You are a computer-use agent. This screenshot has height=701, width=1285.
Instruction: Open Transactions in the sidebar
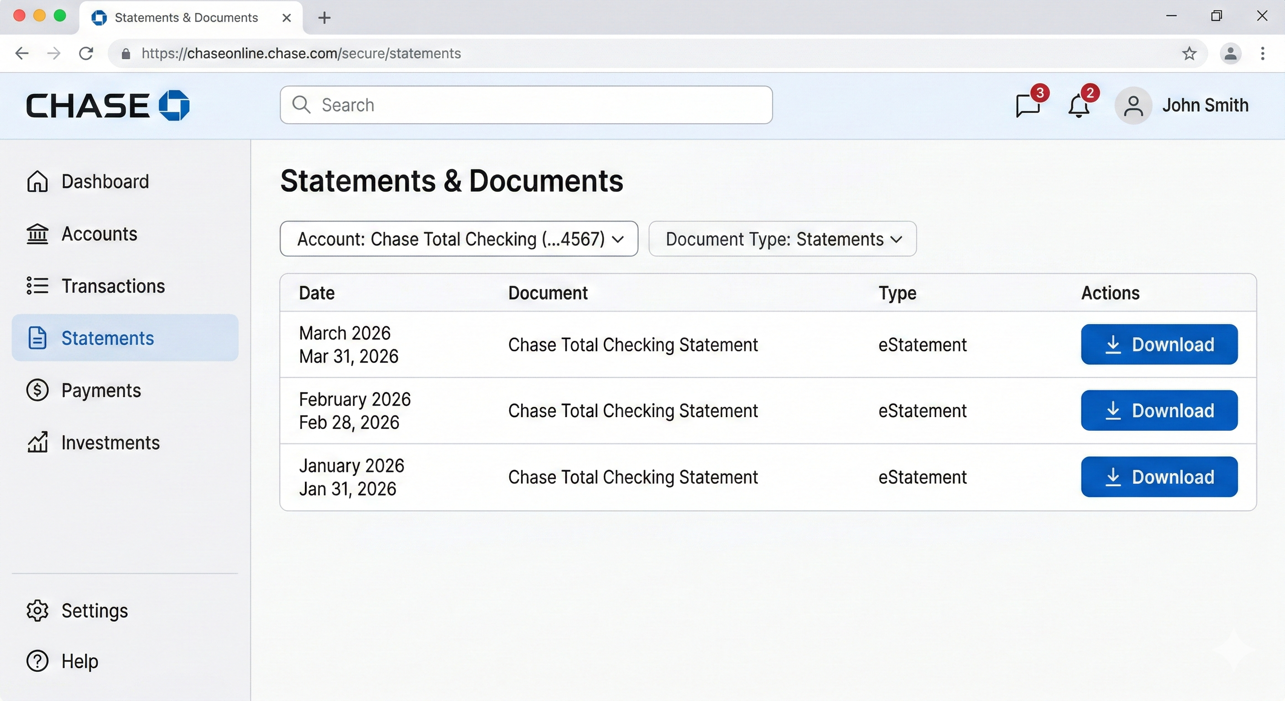(113, 286)
